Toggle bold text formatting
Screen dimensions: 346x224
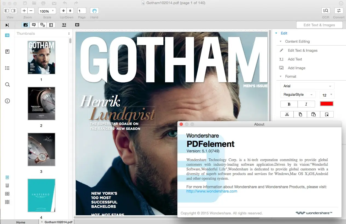click(x=289, y=104)
